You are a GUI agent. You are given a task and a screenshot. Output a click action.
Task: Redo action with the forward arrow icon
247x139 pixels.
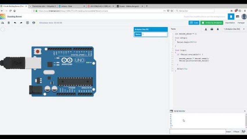coord(21,23)
